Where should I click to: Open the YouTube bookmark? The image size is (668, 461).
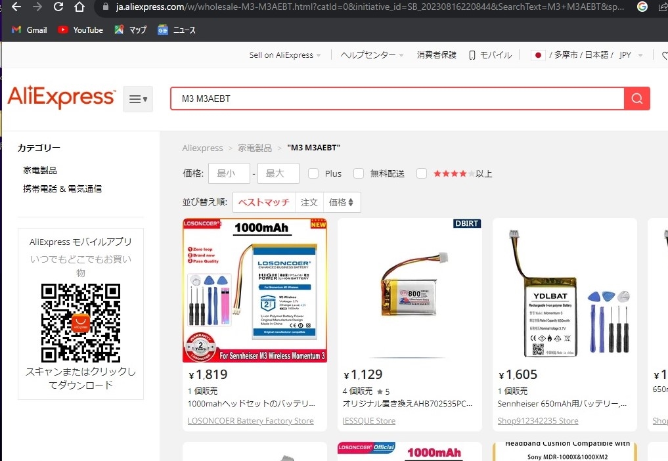(81, 30)
